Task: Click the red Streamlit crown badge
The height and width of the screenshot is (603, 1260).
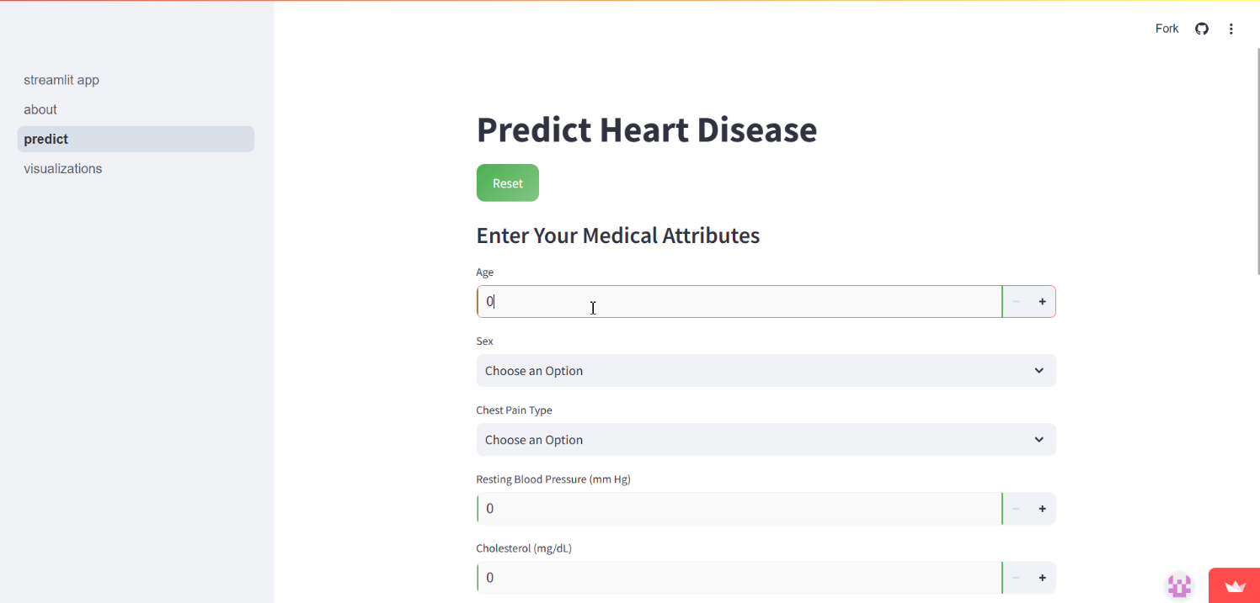Action: 1235,585
